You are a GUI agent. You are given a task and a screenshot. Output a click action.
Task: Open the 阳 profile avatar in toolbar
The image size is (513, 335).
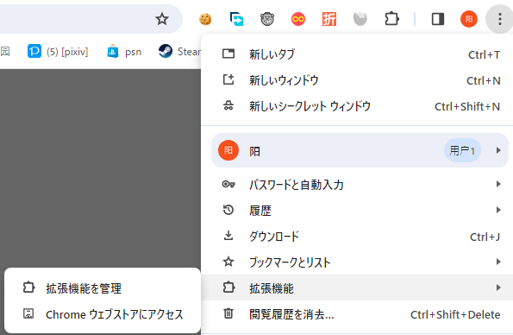[x=469, y=19]
